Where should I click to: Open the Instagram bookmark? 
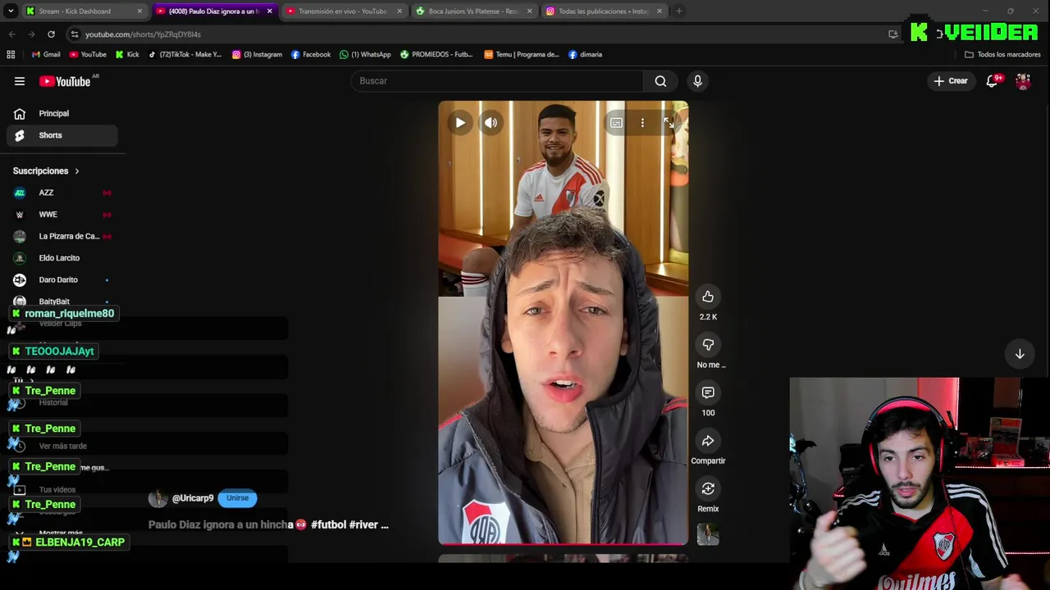coord(257,55)
